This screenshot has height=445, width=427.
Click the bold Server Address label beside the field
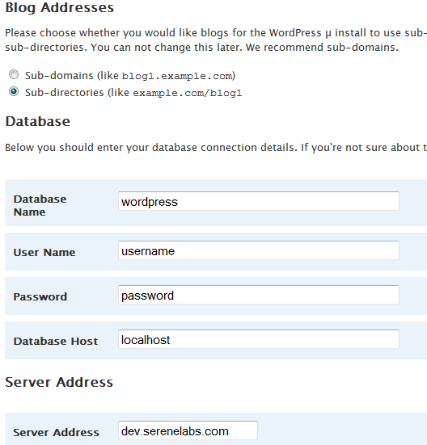(x=56, y=433)
